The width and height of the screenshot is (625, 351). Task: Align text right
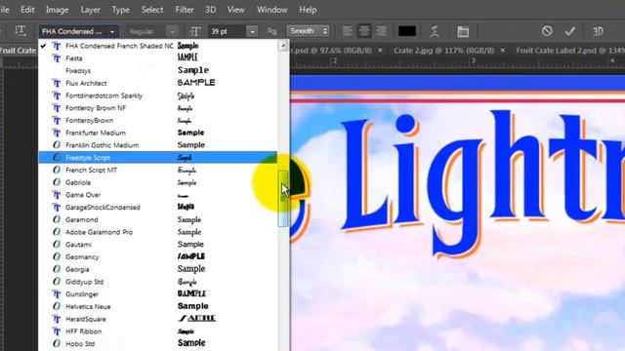[381, 31]
